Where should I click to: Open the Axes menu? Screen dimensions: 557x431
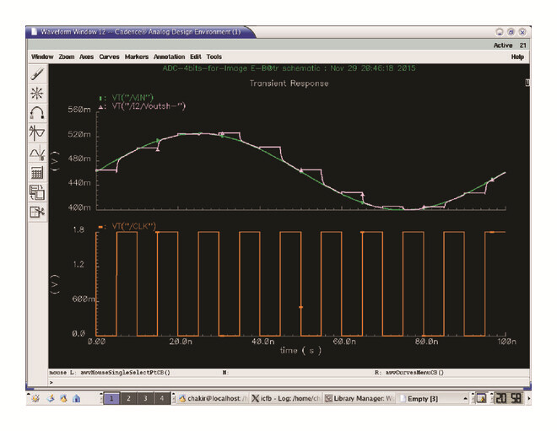[x=86, y=57]
